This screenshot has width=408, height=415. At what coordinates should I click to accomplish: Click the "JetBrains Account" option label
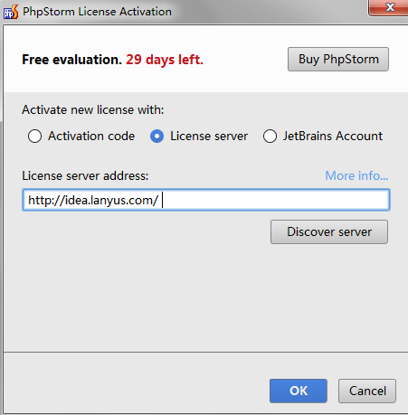(333, 136)
